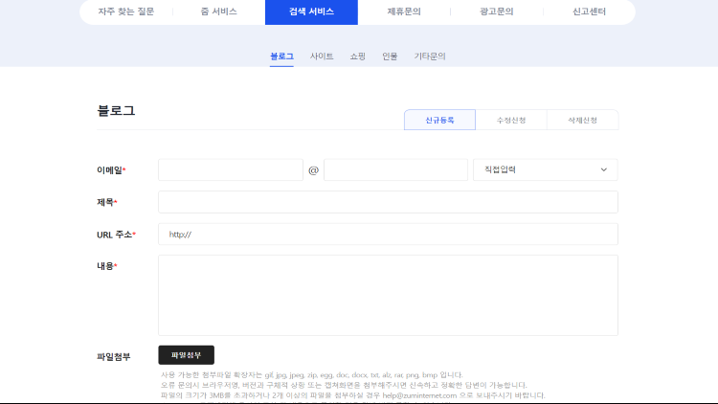Select the 검색 서비스 tab
Screen dimensions: 718x404
pos(311,11)
